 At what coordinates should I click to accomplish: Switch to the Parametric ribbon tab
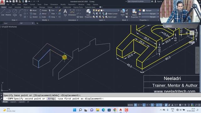click(x=27, y=7)
